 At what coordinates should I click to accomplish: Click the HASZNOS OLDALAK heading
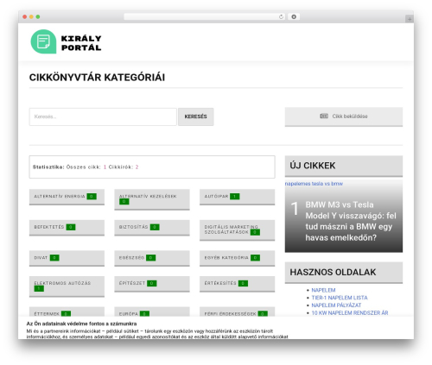tap(333, 272)
